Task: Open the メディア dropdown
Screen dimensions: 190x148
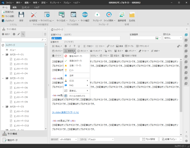Action: click(x=130, y=51)
